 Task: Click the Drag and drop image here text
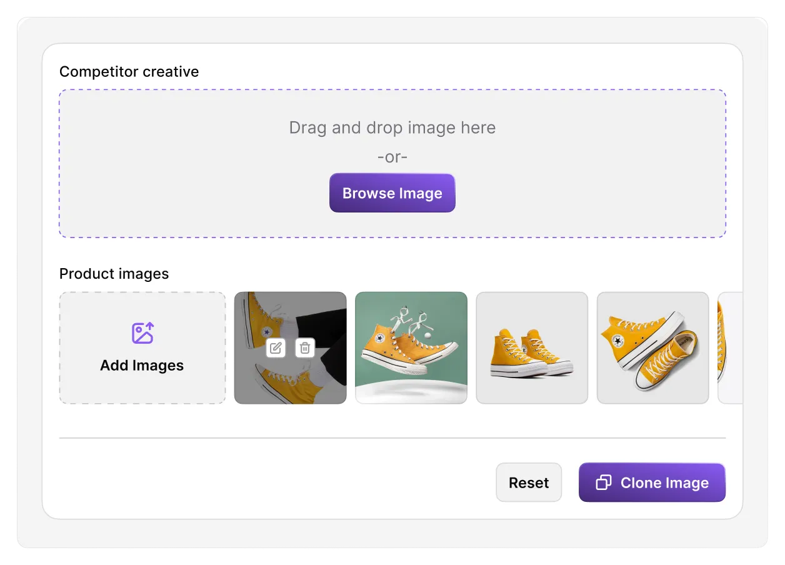click(x=392, y=128)
